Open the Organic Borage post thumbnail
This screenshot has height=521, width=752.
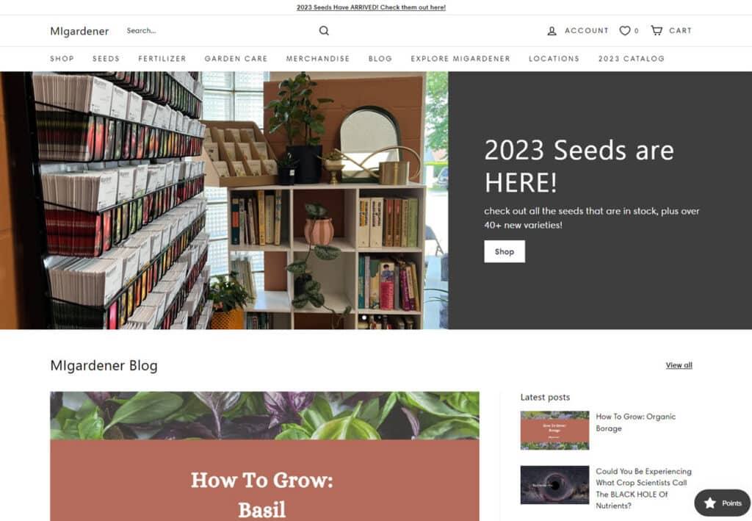coord(555,430)
